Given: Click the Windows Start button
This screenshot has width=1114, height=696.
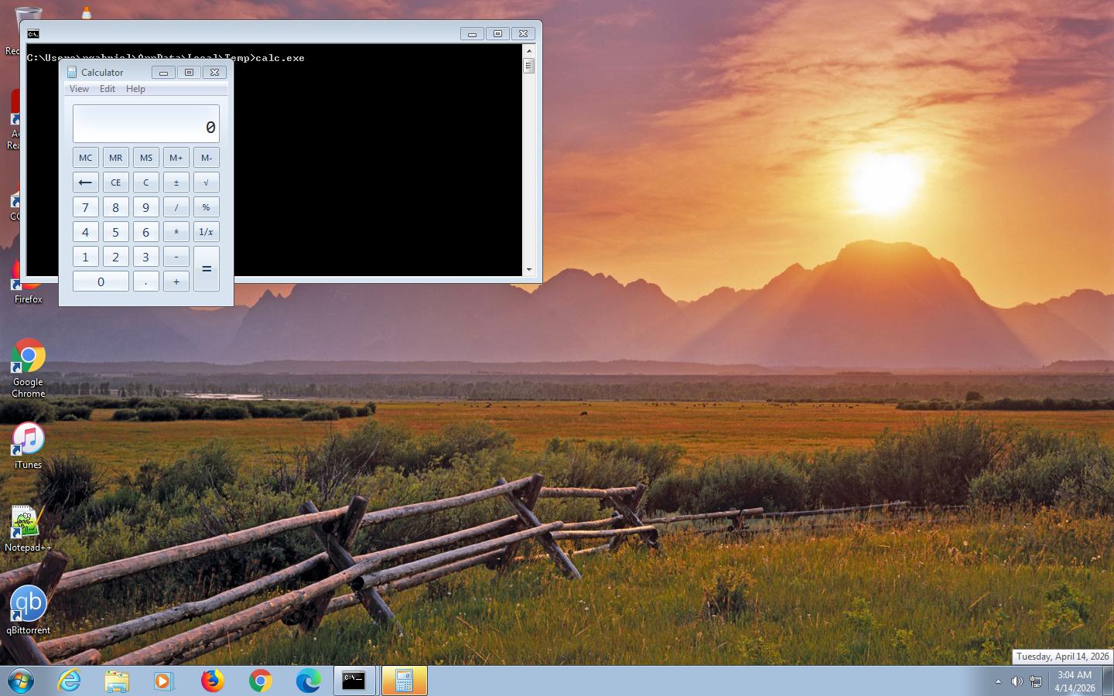Looking at the screenshot, I should pyautogui.click(x=21, y=681).
